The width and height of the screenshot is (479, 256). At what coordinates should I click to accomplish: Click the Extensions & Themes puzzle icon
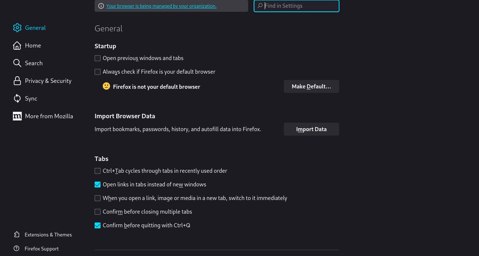16,235
